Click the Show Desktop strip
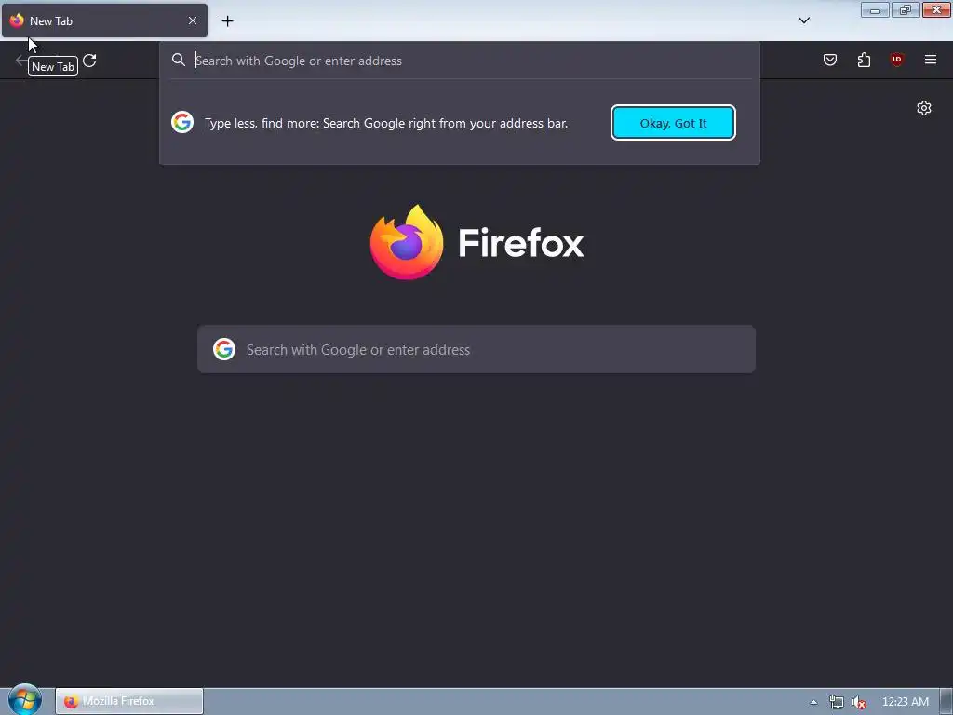The width and height of the screenshot is (953, 715). 946,702
